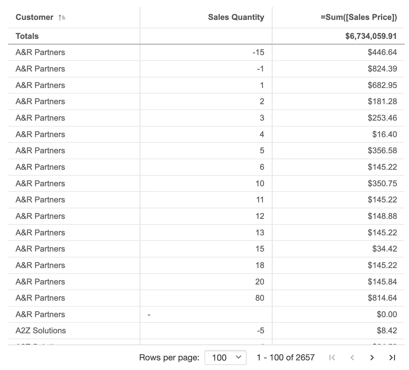Click the chevron in the rows selector
Viewport: 409px width, 370px height.
pyautogui.click(x=238, y=358)
